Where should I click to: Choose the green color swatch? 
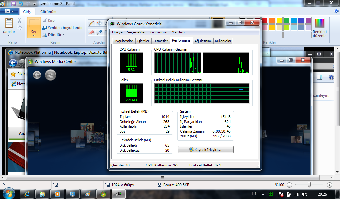coord(287,20)
